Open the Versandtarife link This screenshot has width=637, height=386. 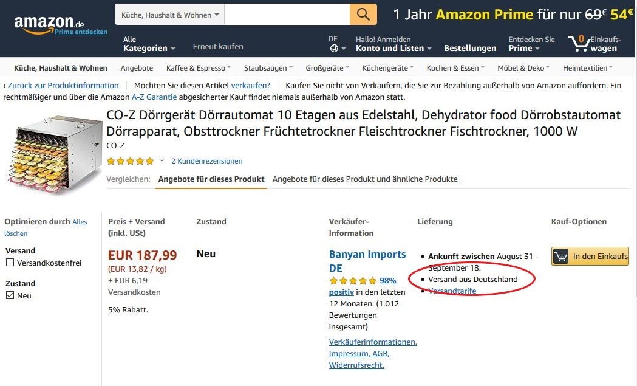[x=452, y=291]
